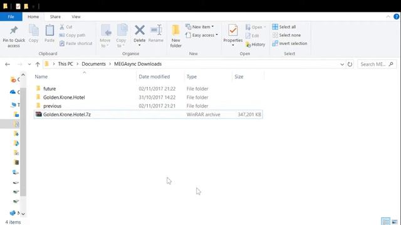
Task: Rename the selected file
Action: tap(156, 33)
